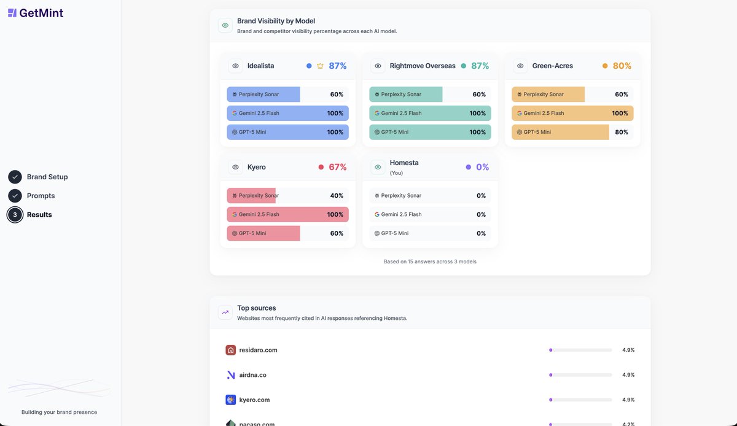This screenshot has width=737, height=426.
Task: Click Gemini icon in Rightmove Overseas card
Action: [x=377, y=113]
